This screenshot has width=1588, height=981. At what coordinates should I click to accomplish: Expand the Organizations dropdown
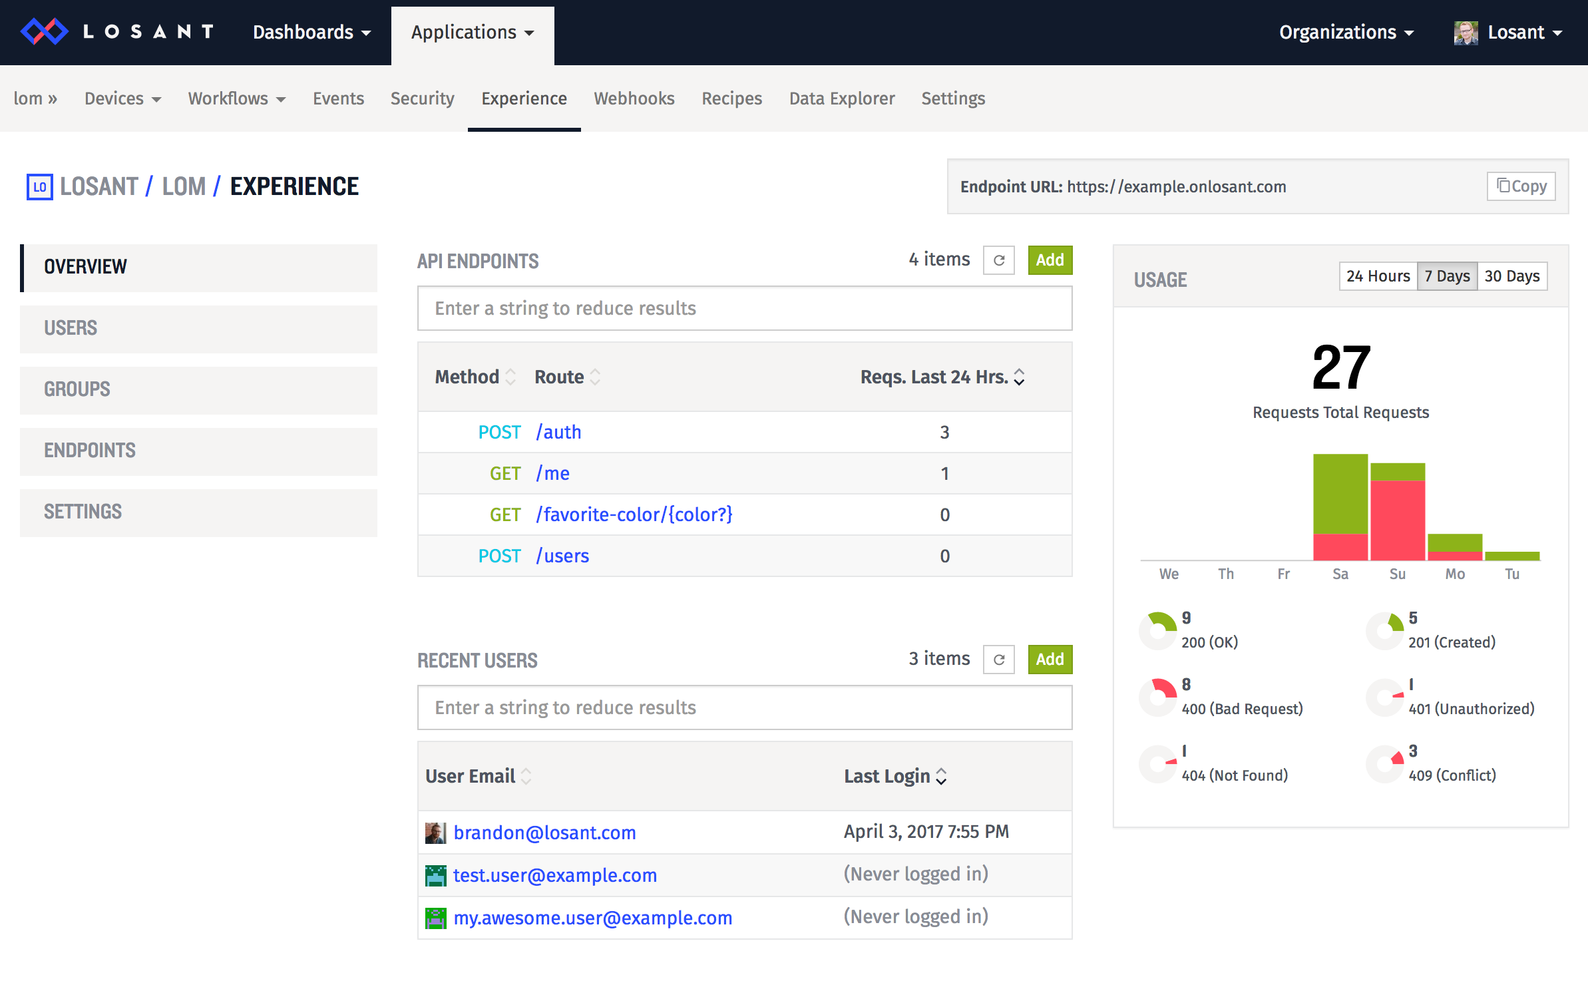[x=1346, y=33]
